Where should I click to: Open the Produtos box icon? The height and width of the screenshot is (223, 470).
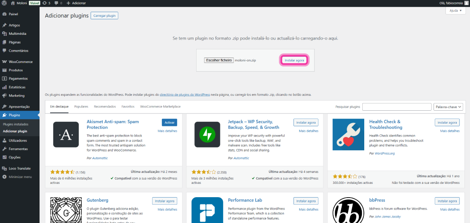(4, 70)
